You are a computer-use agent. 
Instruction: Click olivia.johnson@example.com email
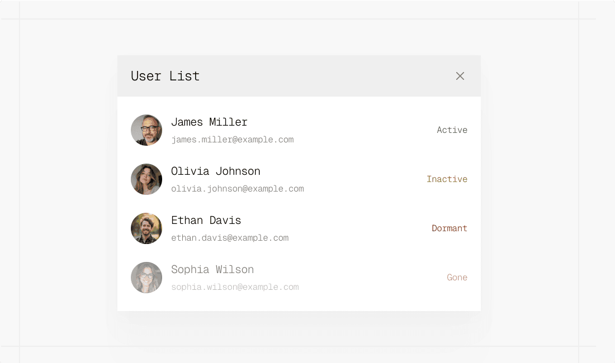[237, 189]
